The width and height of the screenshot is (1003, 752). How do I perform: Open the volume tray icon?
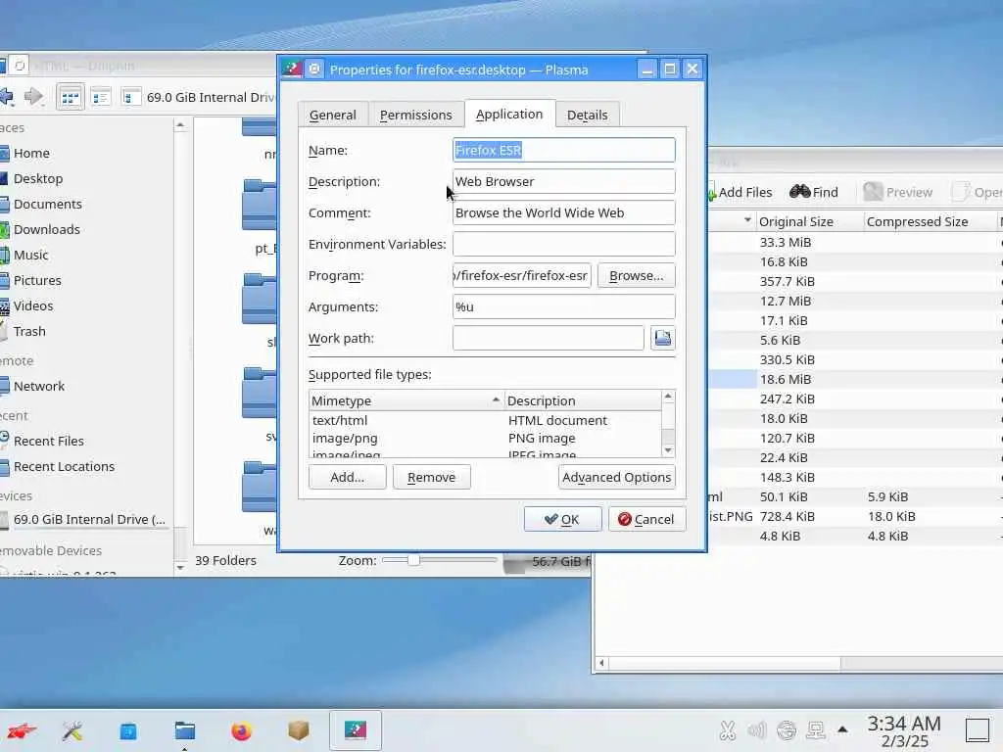click(757, 730)
